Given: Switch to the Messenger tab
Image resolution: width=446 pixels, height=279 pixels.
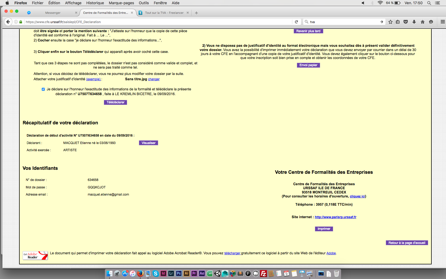Looking at the screenshot, I should [53, 13].
